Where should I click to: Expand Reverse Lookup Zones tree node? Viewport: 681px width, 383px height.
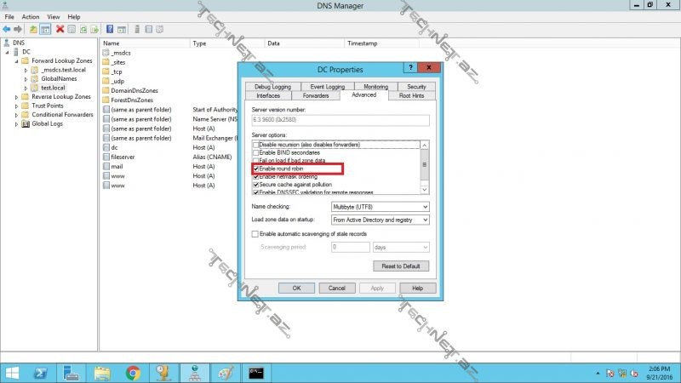tap(16, 97)
